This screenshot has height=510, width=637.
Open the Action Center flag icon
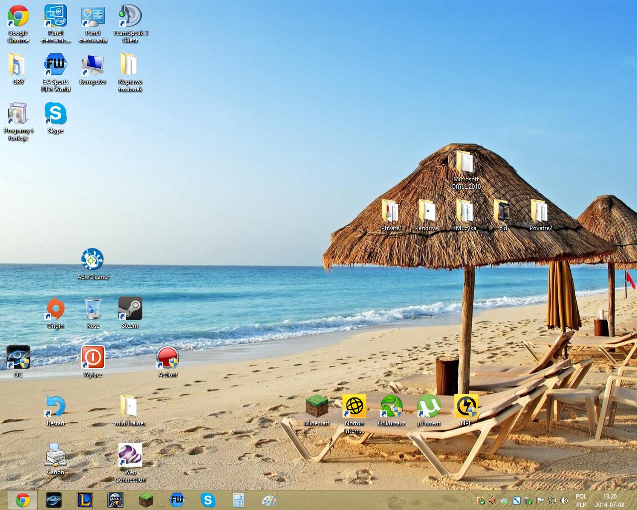[540, 501]
